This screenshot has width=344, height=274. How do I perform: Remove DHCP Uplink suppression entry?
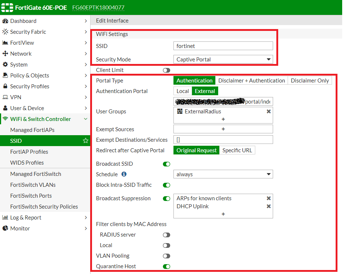(269, 206)
